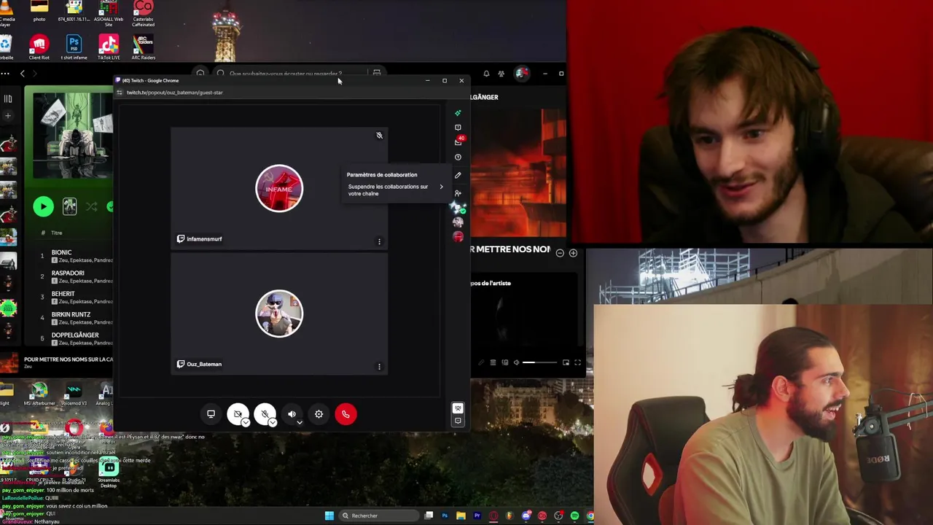Open Spotify friends activity icon
The image size is (933, 525).
point(501,74)
